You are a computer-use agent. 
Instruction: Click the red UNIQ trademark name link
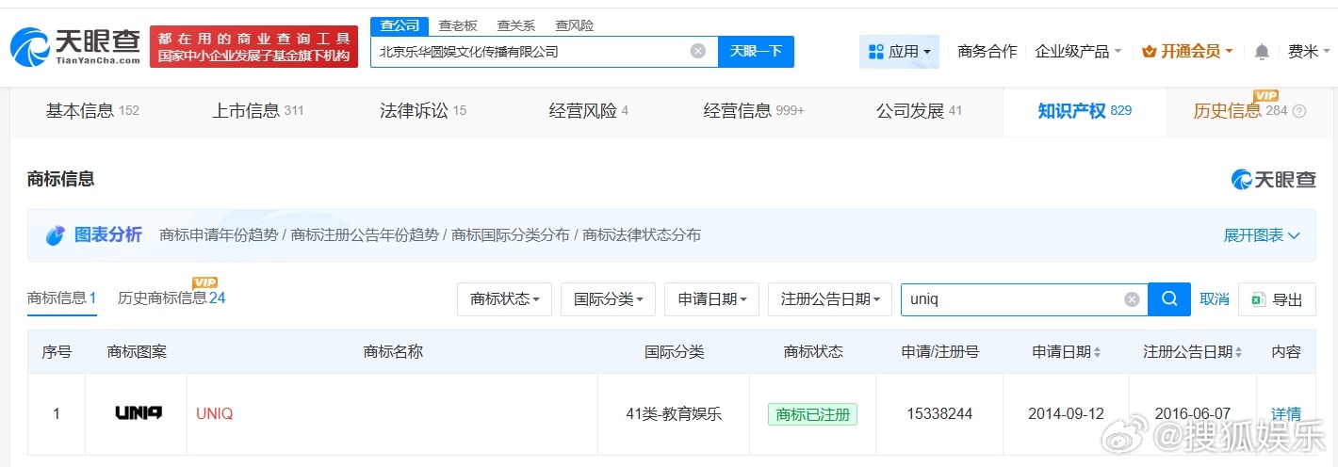(x=215, y=413)
